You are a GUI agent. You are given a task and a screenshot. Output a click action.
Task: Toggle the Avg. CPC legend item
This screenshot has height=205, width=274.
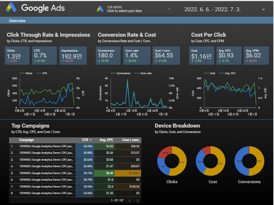(227, 73)
